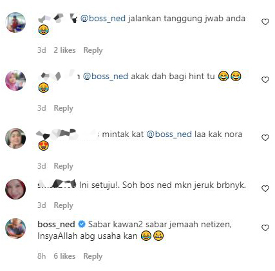Like the "Ini setuju!" comment
The height and width of the screenshot is (271, 275).
click(x=265, y=189)
